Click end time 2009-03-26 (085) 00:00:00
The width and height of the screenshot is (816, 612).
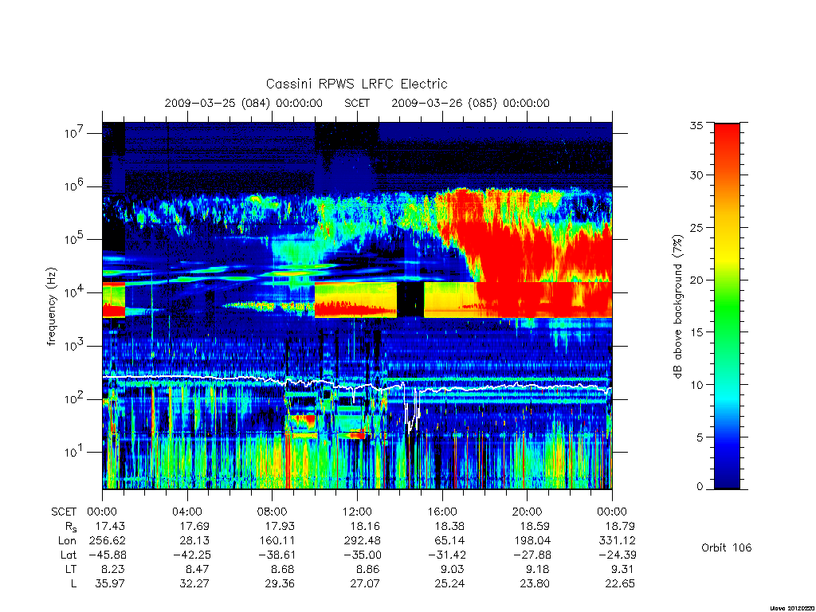click(x=470, y=103)
